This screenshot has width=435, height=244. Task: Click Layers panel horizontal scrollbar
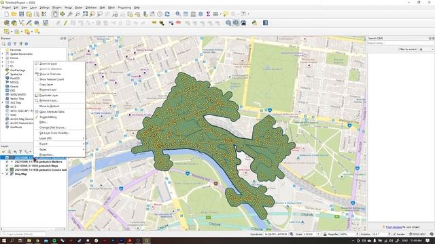coord(33,229)
